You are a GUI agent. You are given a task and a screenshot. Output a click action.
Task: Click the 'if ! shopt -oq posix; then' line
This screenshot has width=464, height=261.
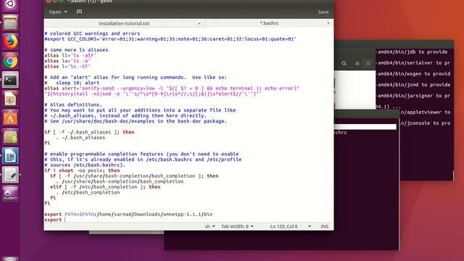[x=82, y=170]
